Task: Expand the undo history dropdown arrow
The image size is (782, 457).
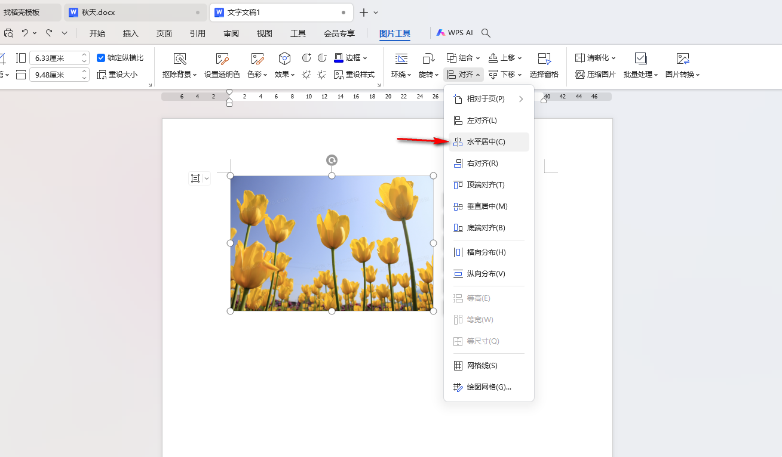Action: tap(35, 33)
